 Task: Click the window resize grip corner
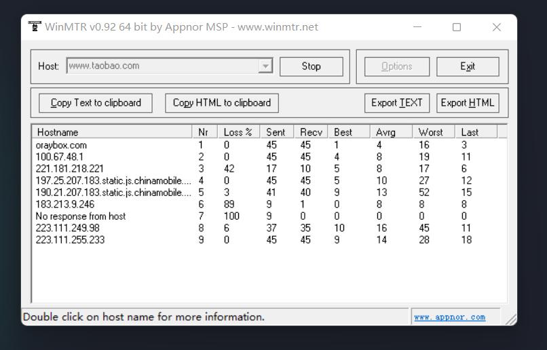coord(510,319)
